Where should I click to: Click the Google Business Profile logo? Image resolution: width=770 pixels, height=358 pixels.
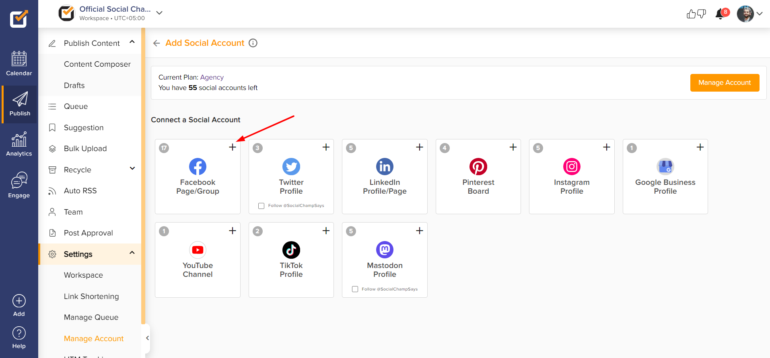(x=665, y=166)
